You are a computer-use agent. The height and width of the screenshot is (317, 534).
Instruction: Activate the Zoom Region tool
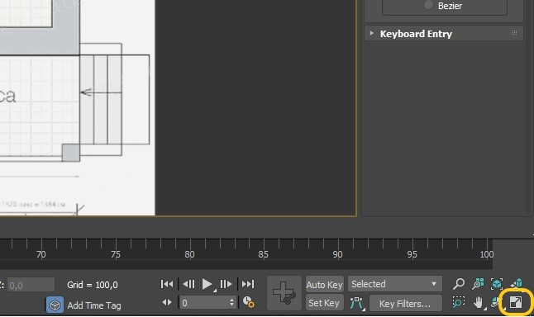[459, 302]
